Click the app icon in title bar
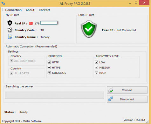Viewport: 151px width, 124px height. pos(3,4)
